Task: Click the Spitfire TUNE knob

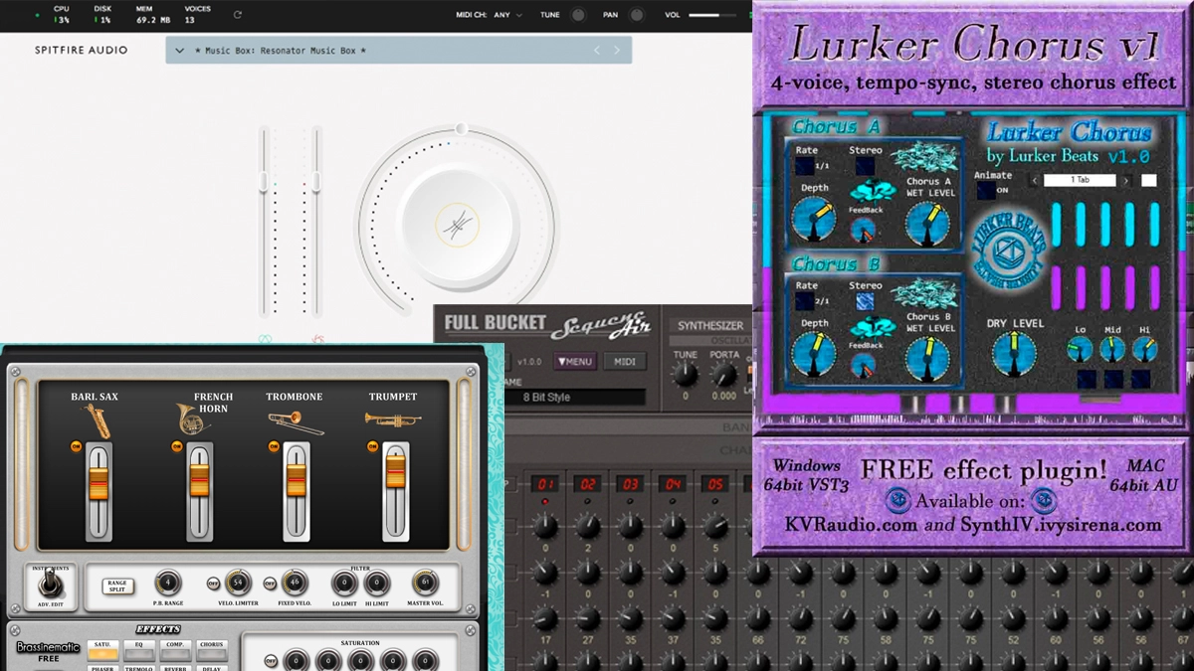Action: coord(578,15)
